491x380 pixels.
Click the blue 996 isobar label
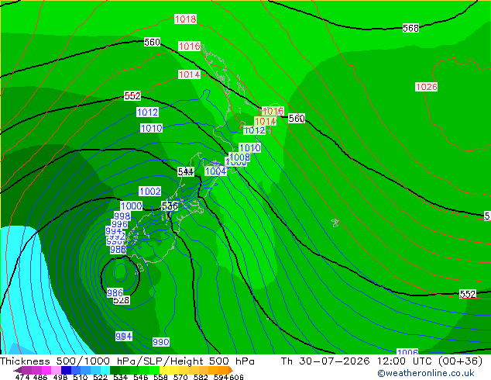pyautogui.click(x=119, y=224)
